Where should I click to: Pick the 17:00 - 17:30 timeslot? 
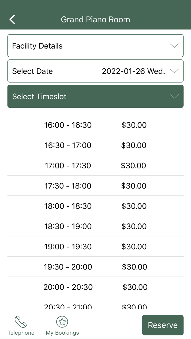pos(95,165)
